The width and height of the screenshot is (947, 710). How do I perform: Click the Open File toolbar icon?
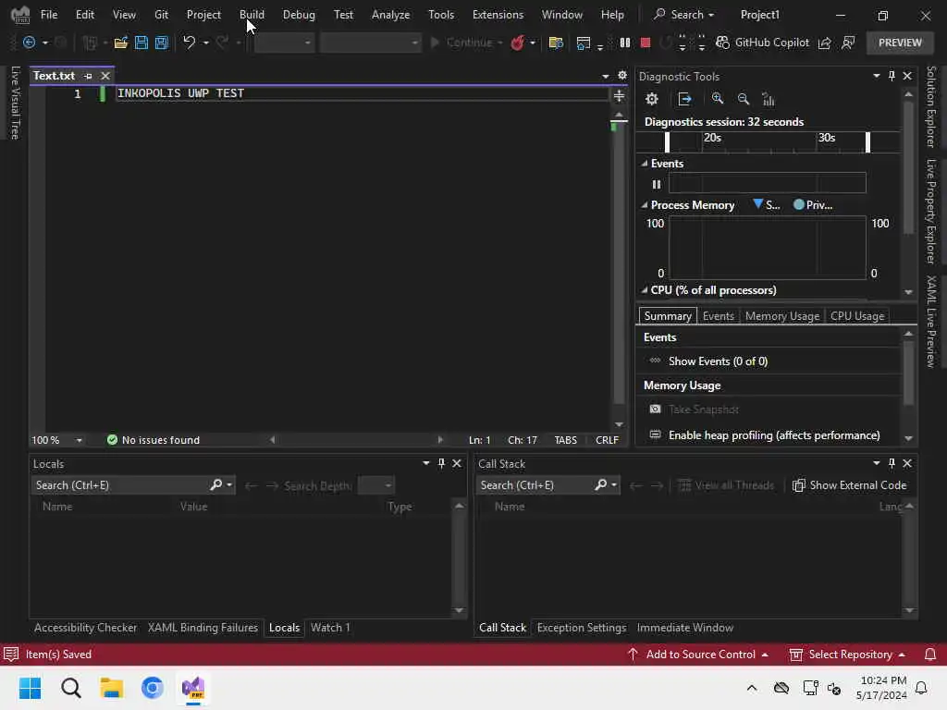[121, 43]
